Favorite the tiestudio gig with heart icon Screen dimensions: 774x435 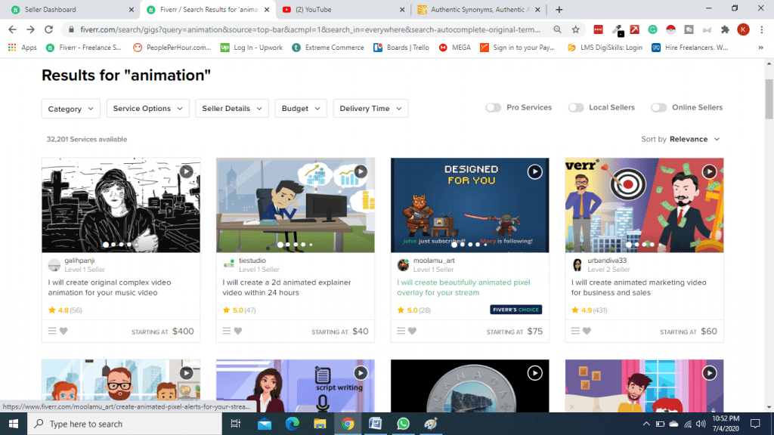tap(238, 331)
